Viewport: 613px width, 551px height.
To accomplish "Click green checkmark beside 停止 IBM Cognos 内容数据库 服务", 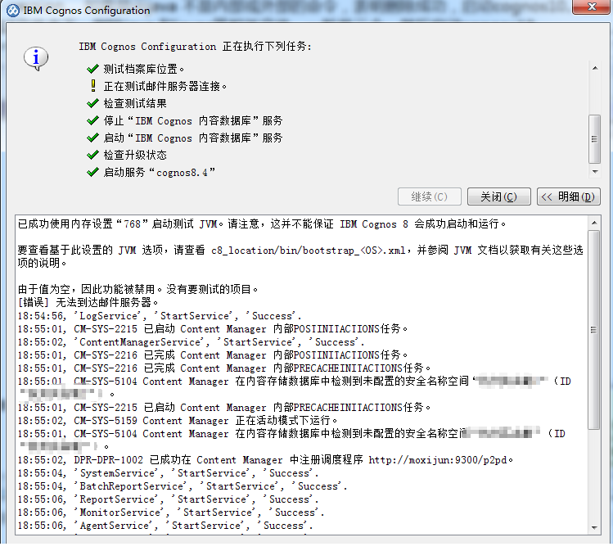I will [92, 121].
